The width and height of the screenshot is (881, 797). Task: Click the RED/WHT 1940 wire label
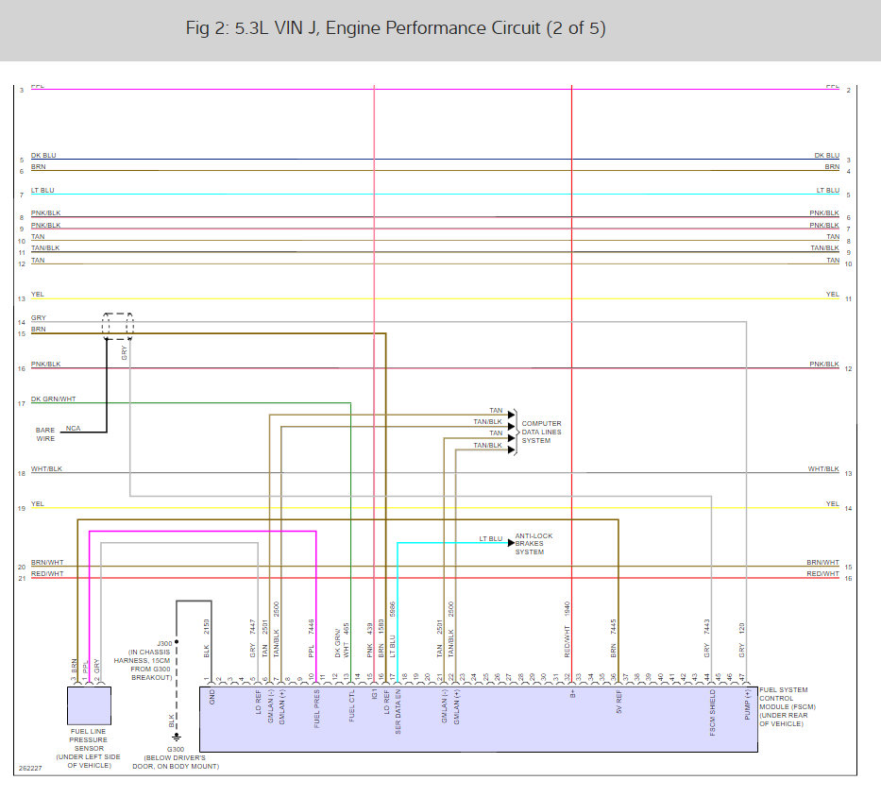567,630
